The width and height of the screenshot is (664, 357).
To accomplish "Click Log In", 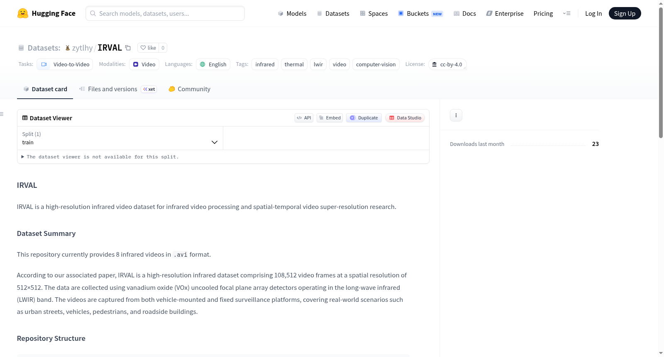I will click(593, 14).
